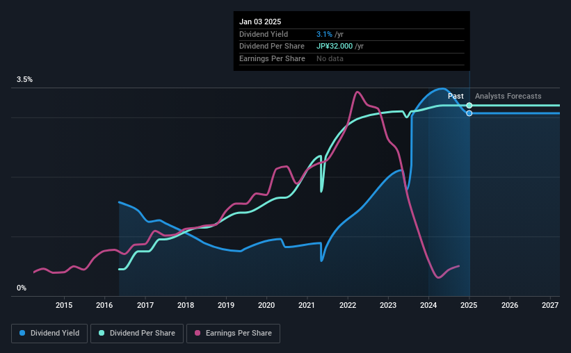
Task: Click the 0% y-axis label
Action: point(22,288)
